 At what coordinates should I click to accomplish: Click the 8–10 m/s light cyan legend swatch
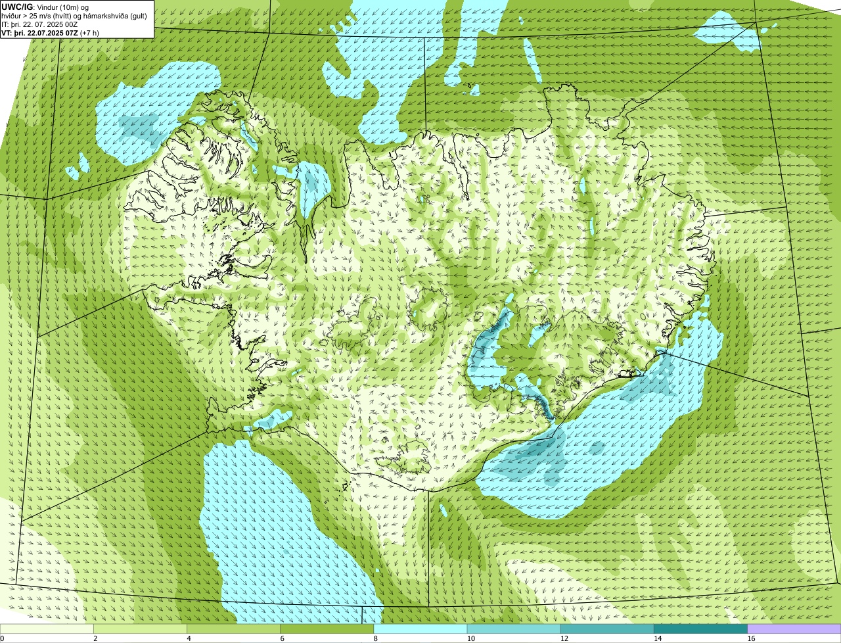click(420, 629)
